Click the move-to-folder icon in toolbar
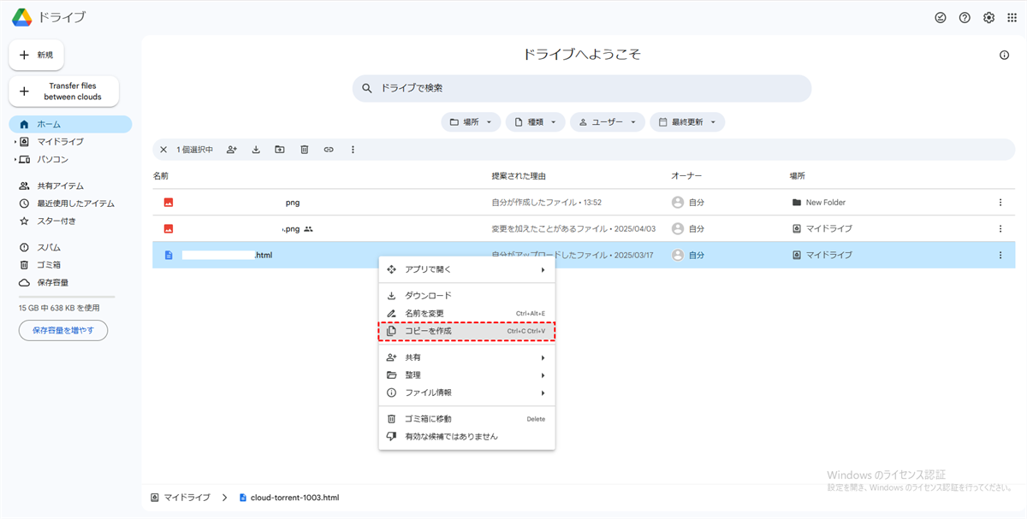This screenshot has height=519, width=1027. pyautogui.click(x=280, y=150)
